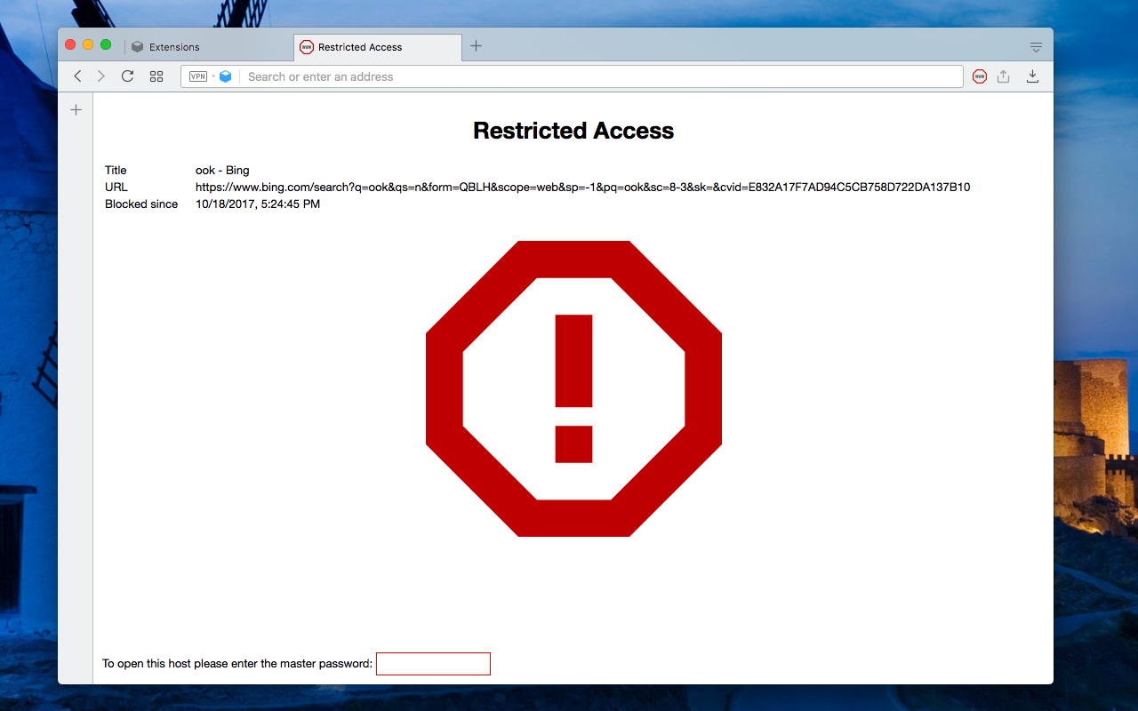Open the site blocker extension icon in address bar

[x=979, y=76]
